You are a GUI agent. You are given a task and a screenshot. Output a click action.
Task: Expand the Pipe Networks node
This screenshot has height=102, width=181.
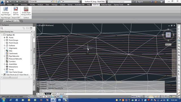click(5, 56)
